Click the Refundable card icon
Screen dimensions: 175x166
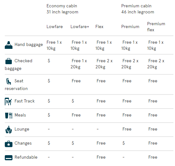(9, 158)
